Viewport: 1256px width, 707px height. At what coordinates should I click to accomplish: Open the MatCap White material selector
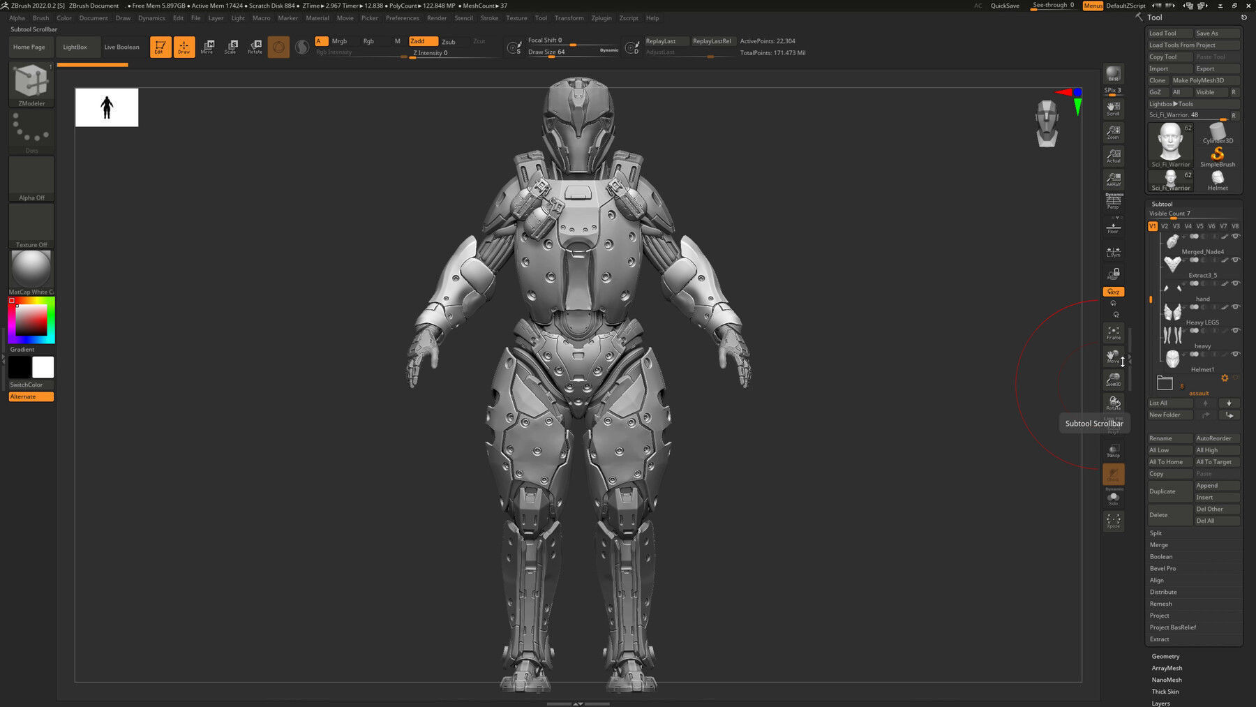coord(31,273)
